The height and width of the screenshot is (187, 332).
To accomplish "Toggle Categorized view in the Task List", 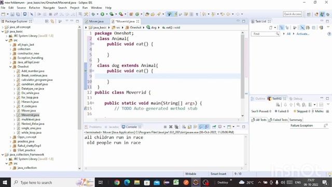I will [x=281, y=28].
